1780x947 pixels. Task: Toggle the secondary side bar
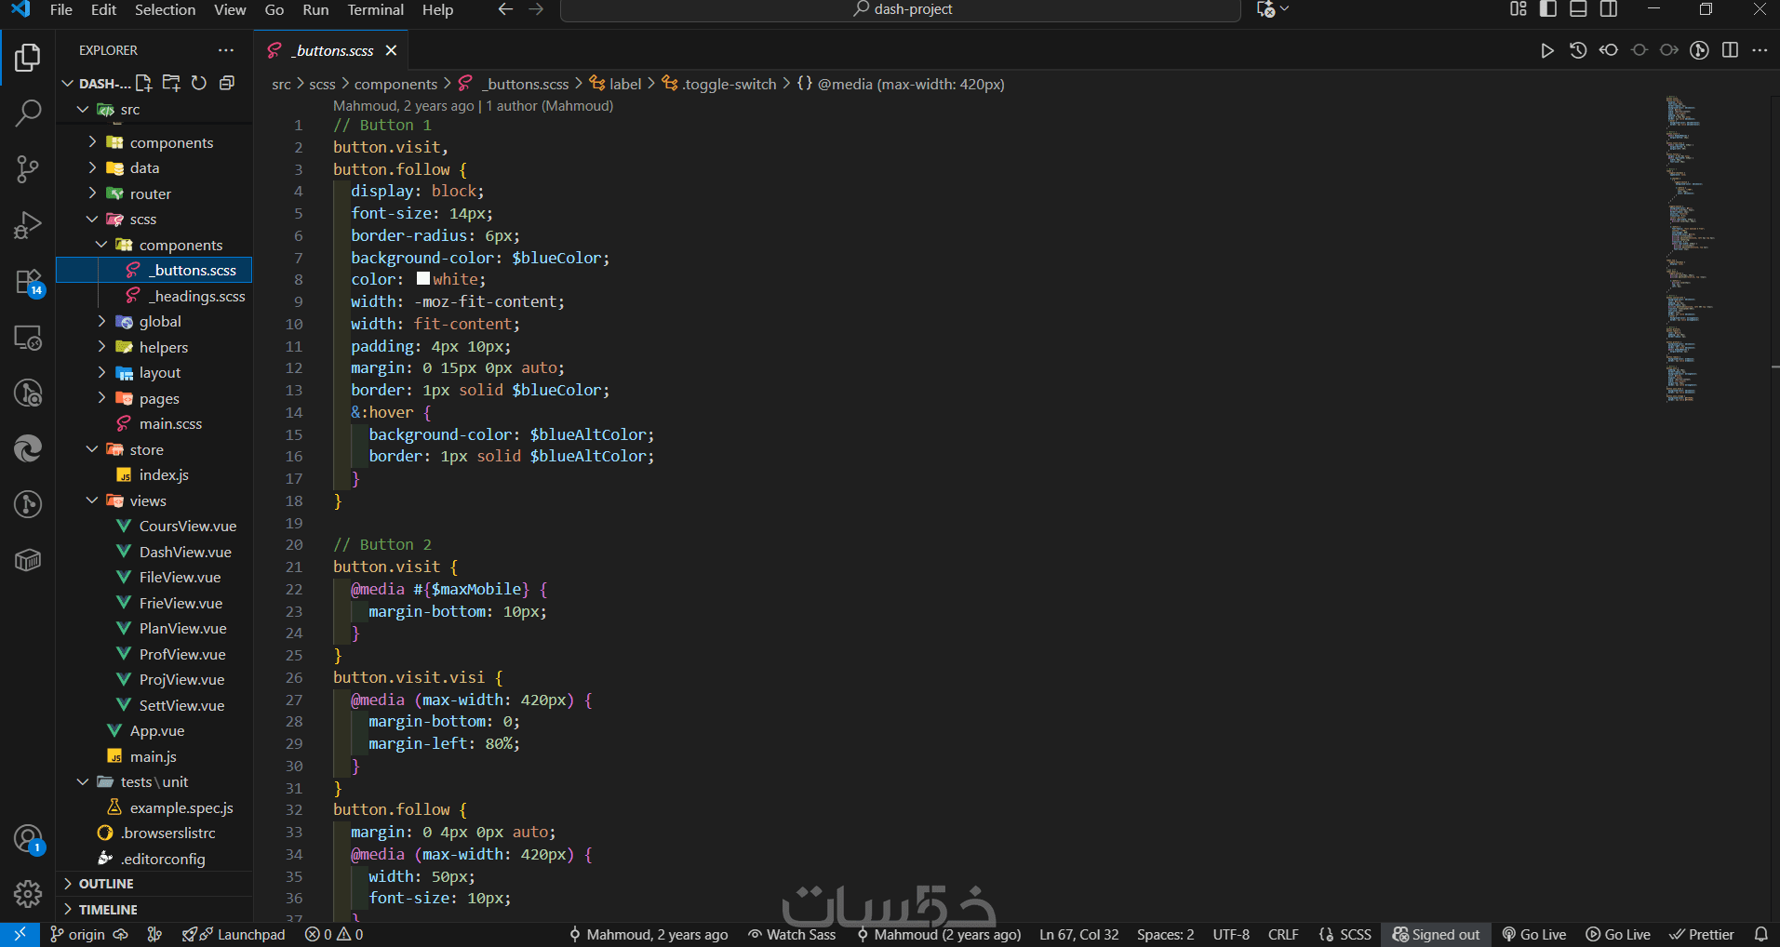[1609, 9]
